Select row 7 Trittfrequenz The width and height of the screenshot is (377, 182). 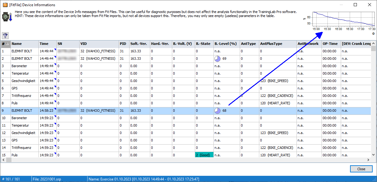[x=186, y=96]
